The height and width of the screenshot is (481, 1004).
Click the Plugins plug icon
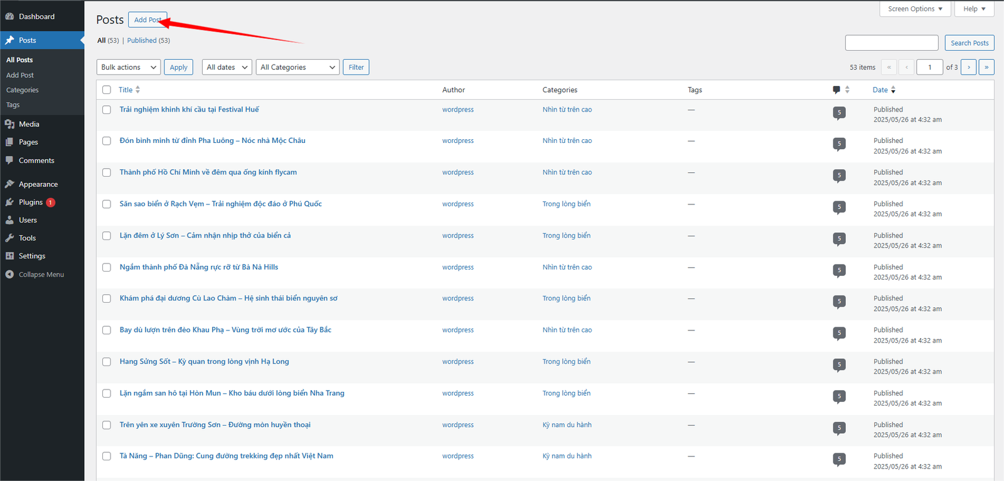[9, 203]
